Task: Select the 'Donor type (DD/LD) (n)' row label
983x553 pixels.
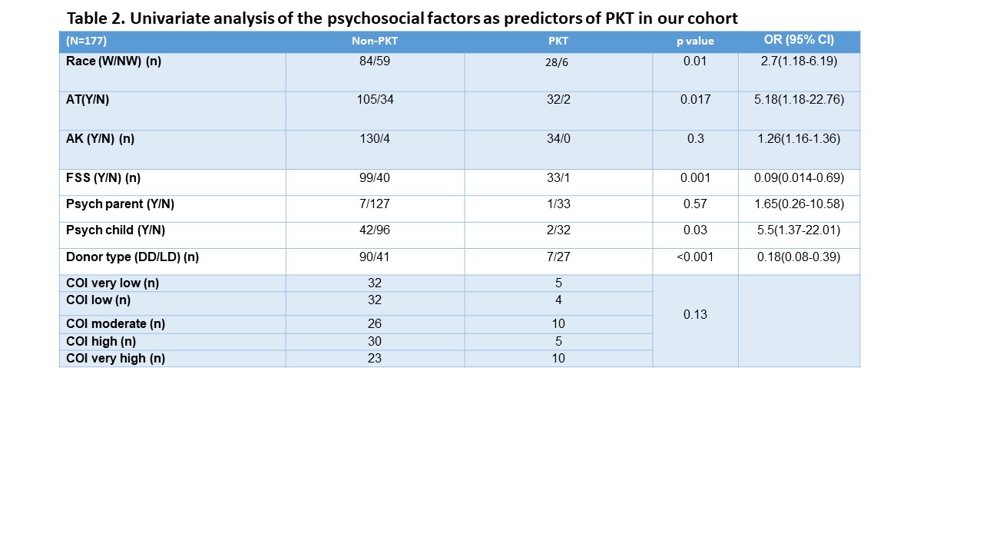Action: tap(132, 257)
